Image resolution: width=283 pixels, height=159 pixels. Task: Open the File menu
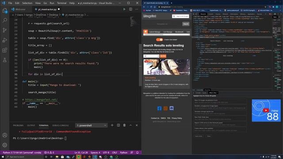(x=10, y=3)
